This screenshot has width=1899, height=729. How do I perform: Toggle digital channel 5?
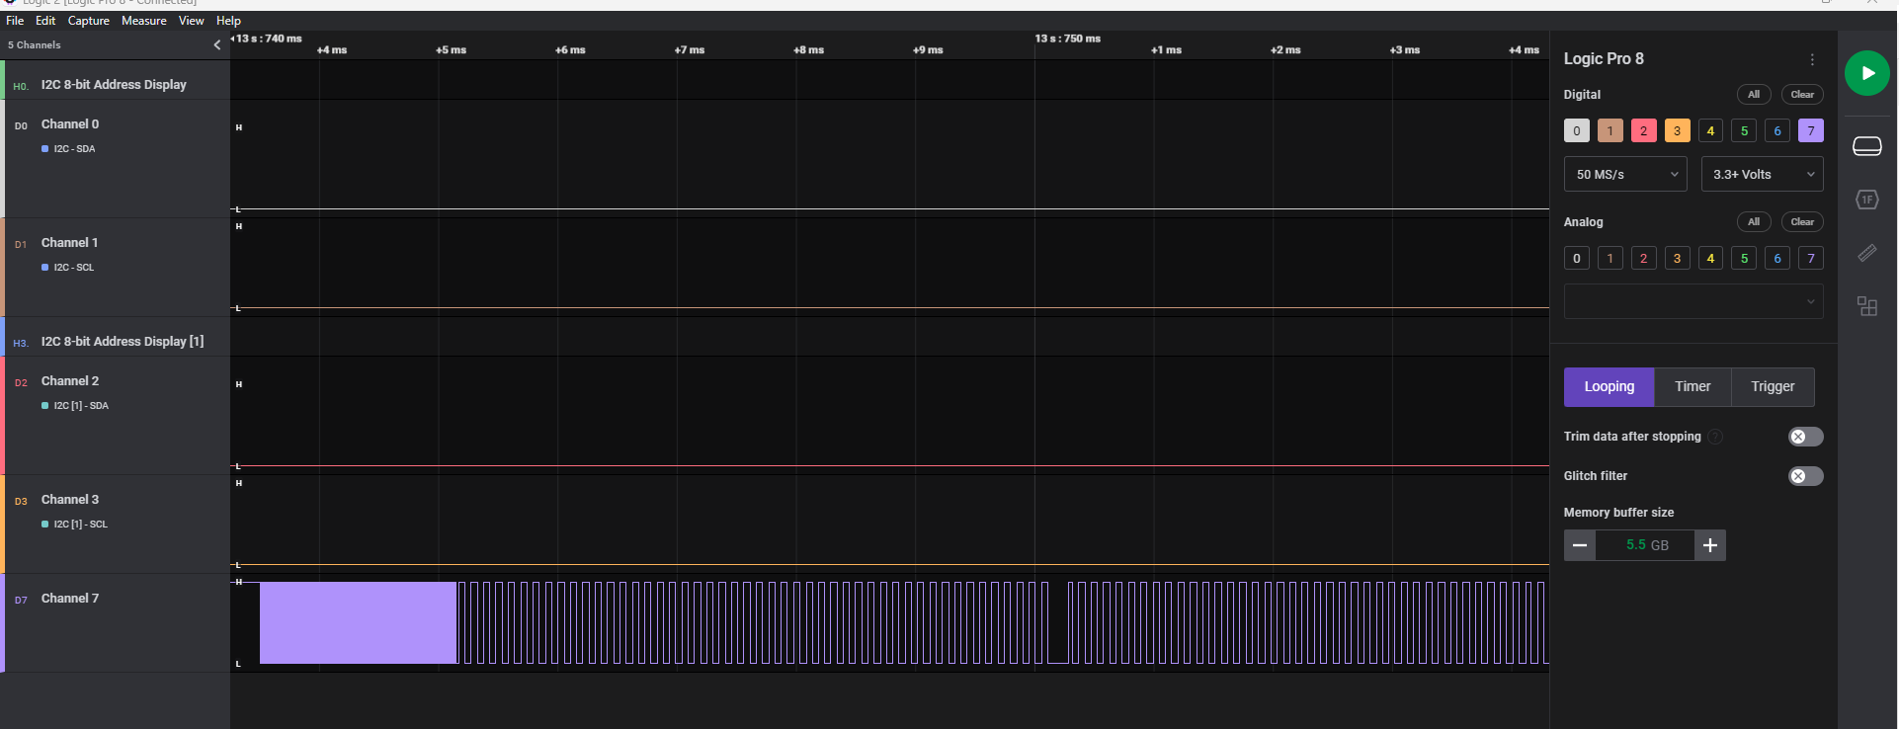pyautogui.click(x=1744, y=130)
